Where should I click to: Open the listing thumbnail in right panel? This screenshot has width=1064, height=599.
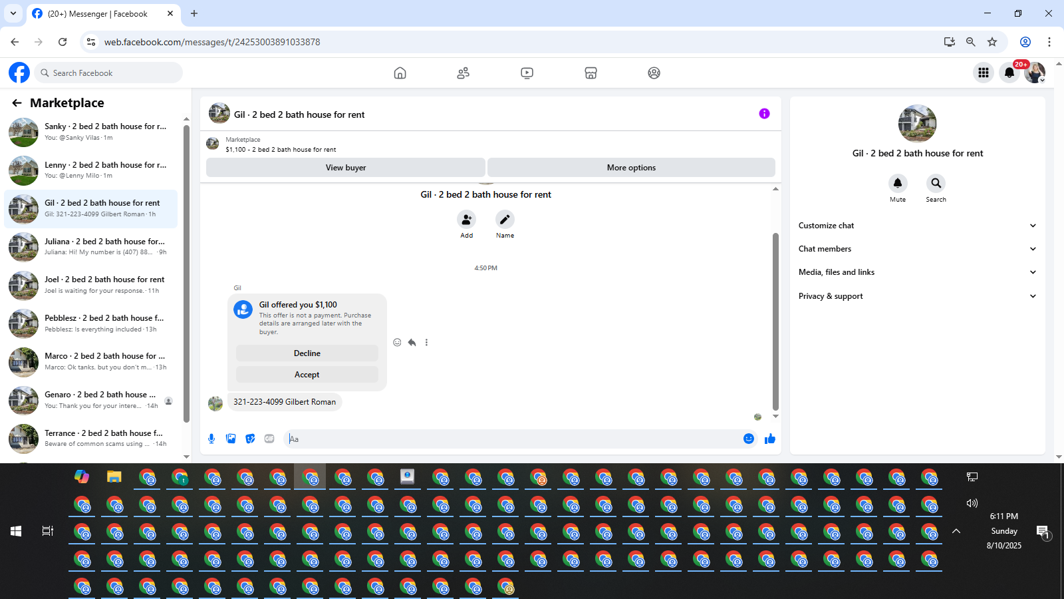click(917, 124)
